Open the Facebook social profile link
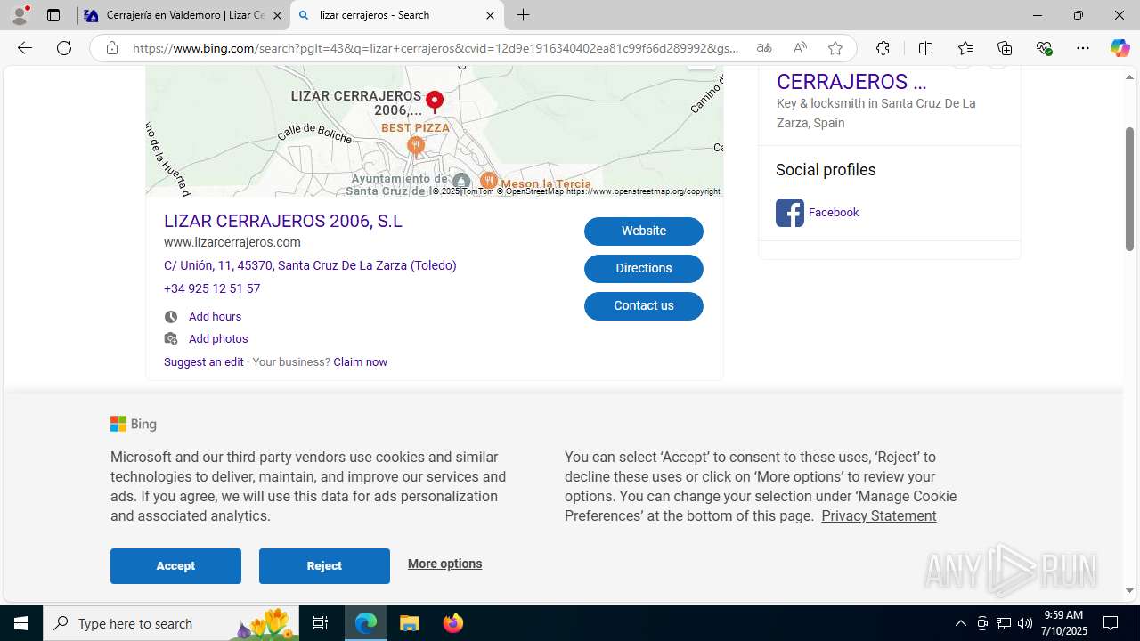The image size is (1140, 641). click(834, 213)
